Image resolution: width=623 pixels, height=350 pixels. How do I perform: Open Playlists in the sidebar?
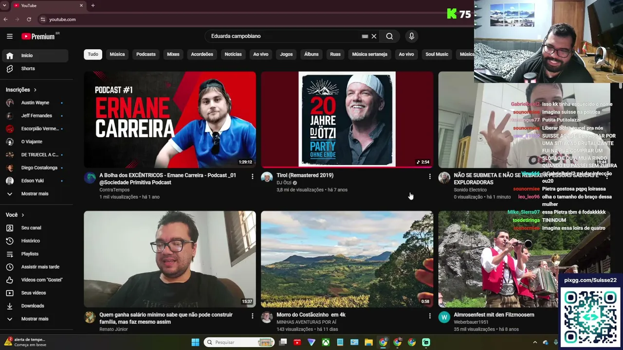[x=35, y=254]
